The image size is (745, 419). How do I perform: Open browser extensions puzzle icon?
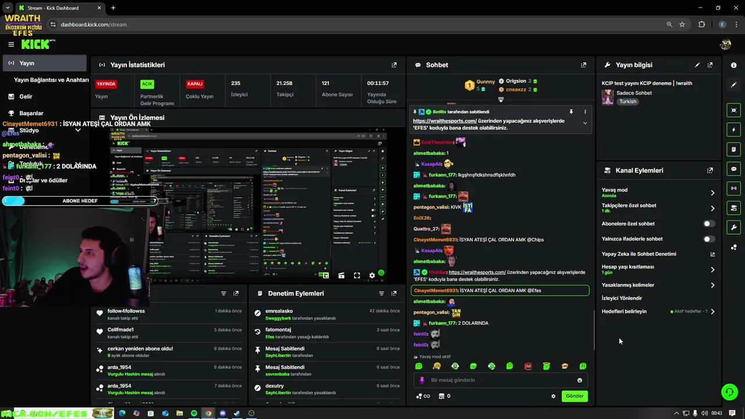click(x=701, y=24)
